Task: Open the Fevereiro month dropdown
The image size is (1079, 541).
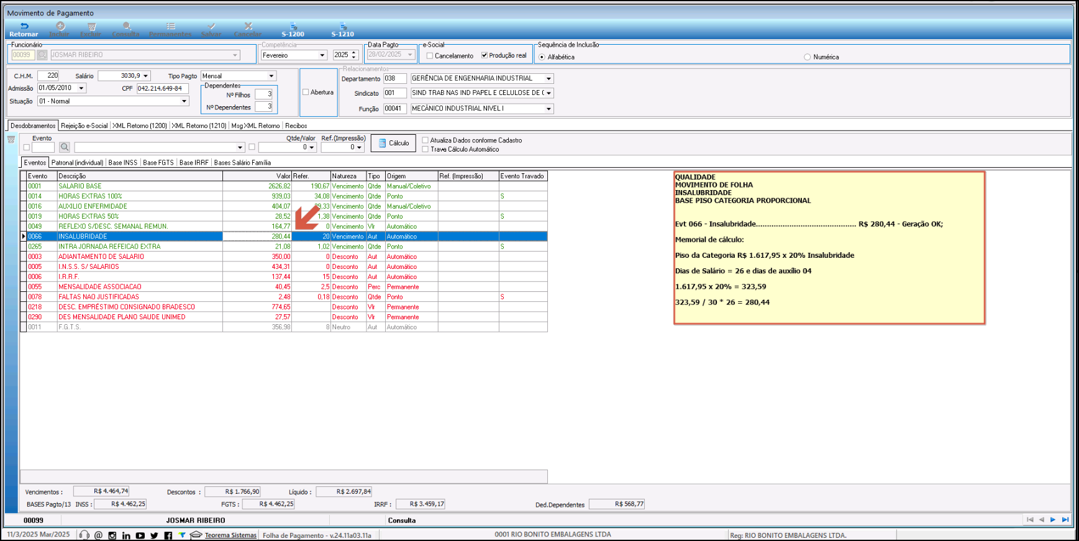Action: pyautogui.click(x=322, y=55)
